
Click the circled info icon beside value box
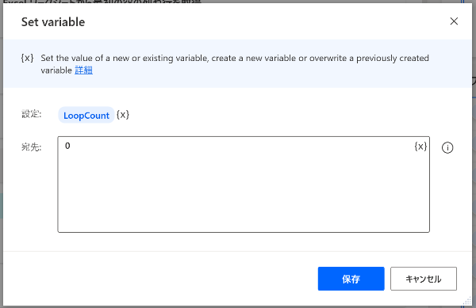pos(447,148)
